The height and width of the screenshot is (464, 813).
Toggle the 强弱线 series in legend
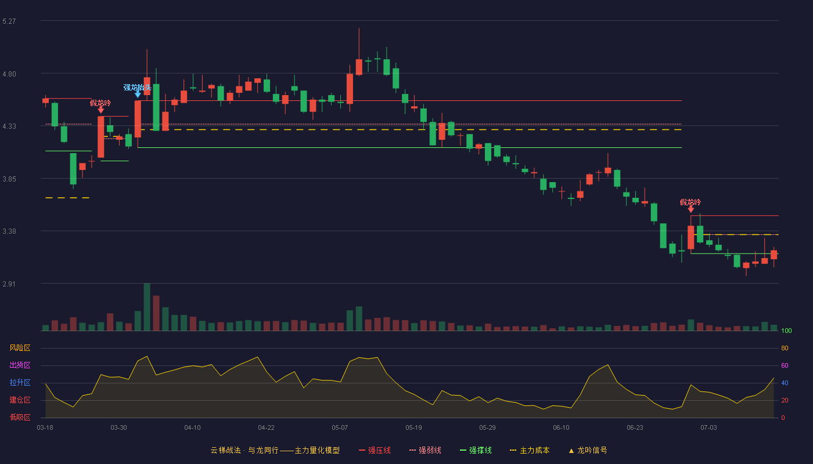[x=430, y=450]
